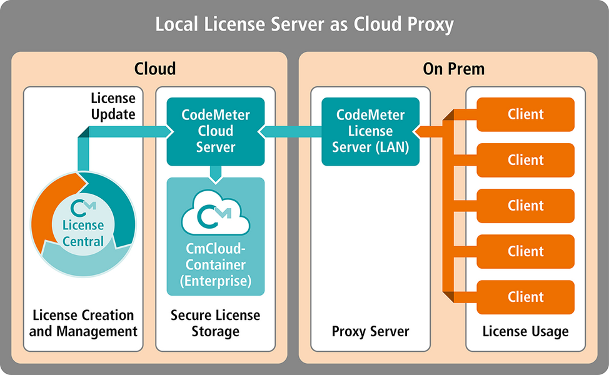Click the middle (third) orange Client box

pyautogui.click(x=525, y=206)
